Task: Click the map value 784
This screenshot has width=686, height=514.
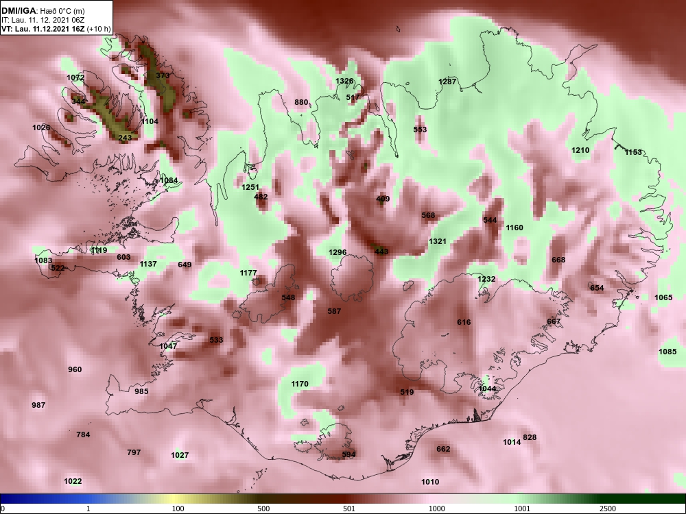Action: click(x=83, y=435)
